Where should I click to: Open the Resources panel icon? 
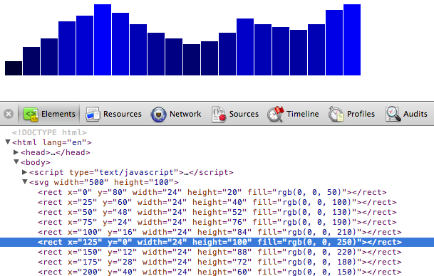click(x=93, y=114)
